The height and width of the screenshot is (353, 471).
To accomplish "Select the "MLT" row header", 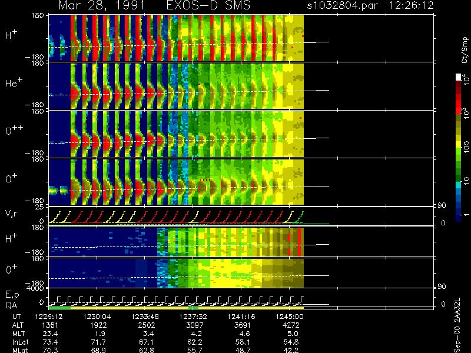I will pyautogui.click(x=18, y=334).
